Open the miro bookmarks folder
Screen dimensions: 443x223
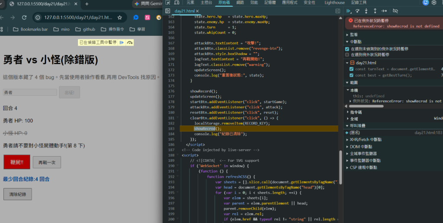coord(61,29)
